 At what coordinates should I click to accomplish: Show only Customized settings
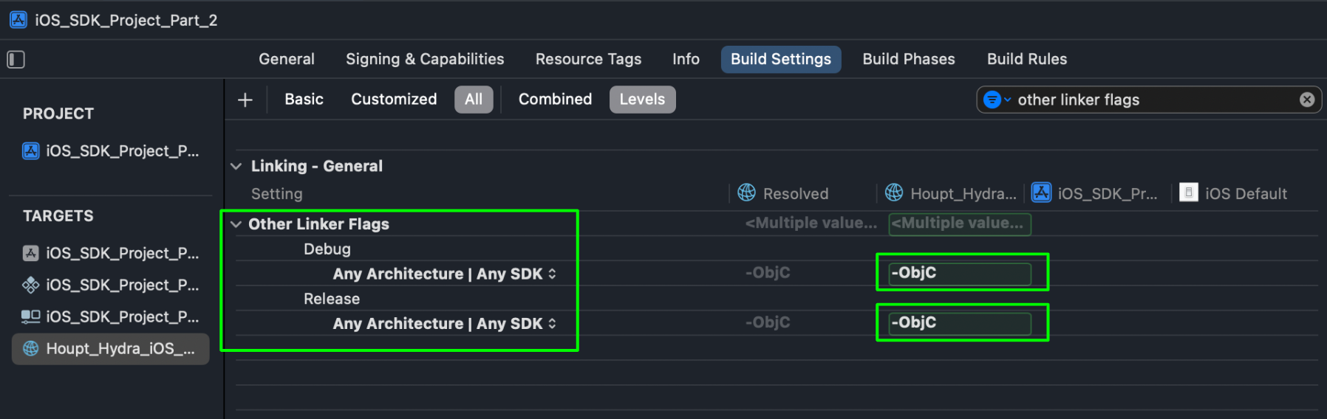point(394,100)
